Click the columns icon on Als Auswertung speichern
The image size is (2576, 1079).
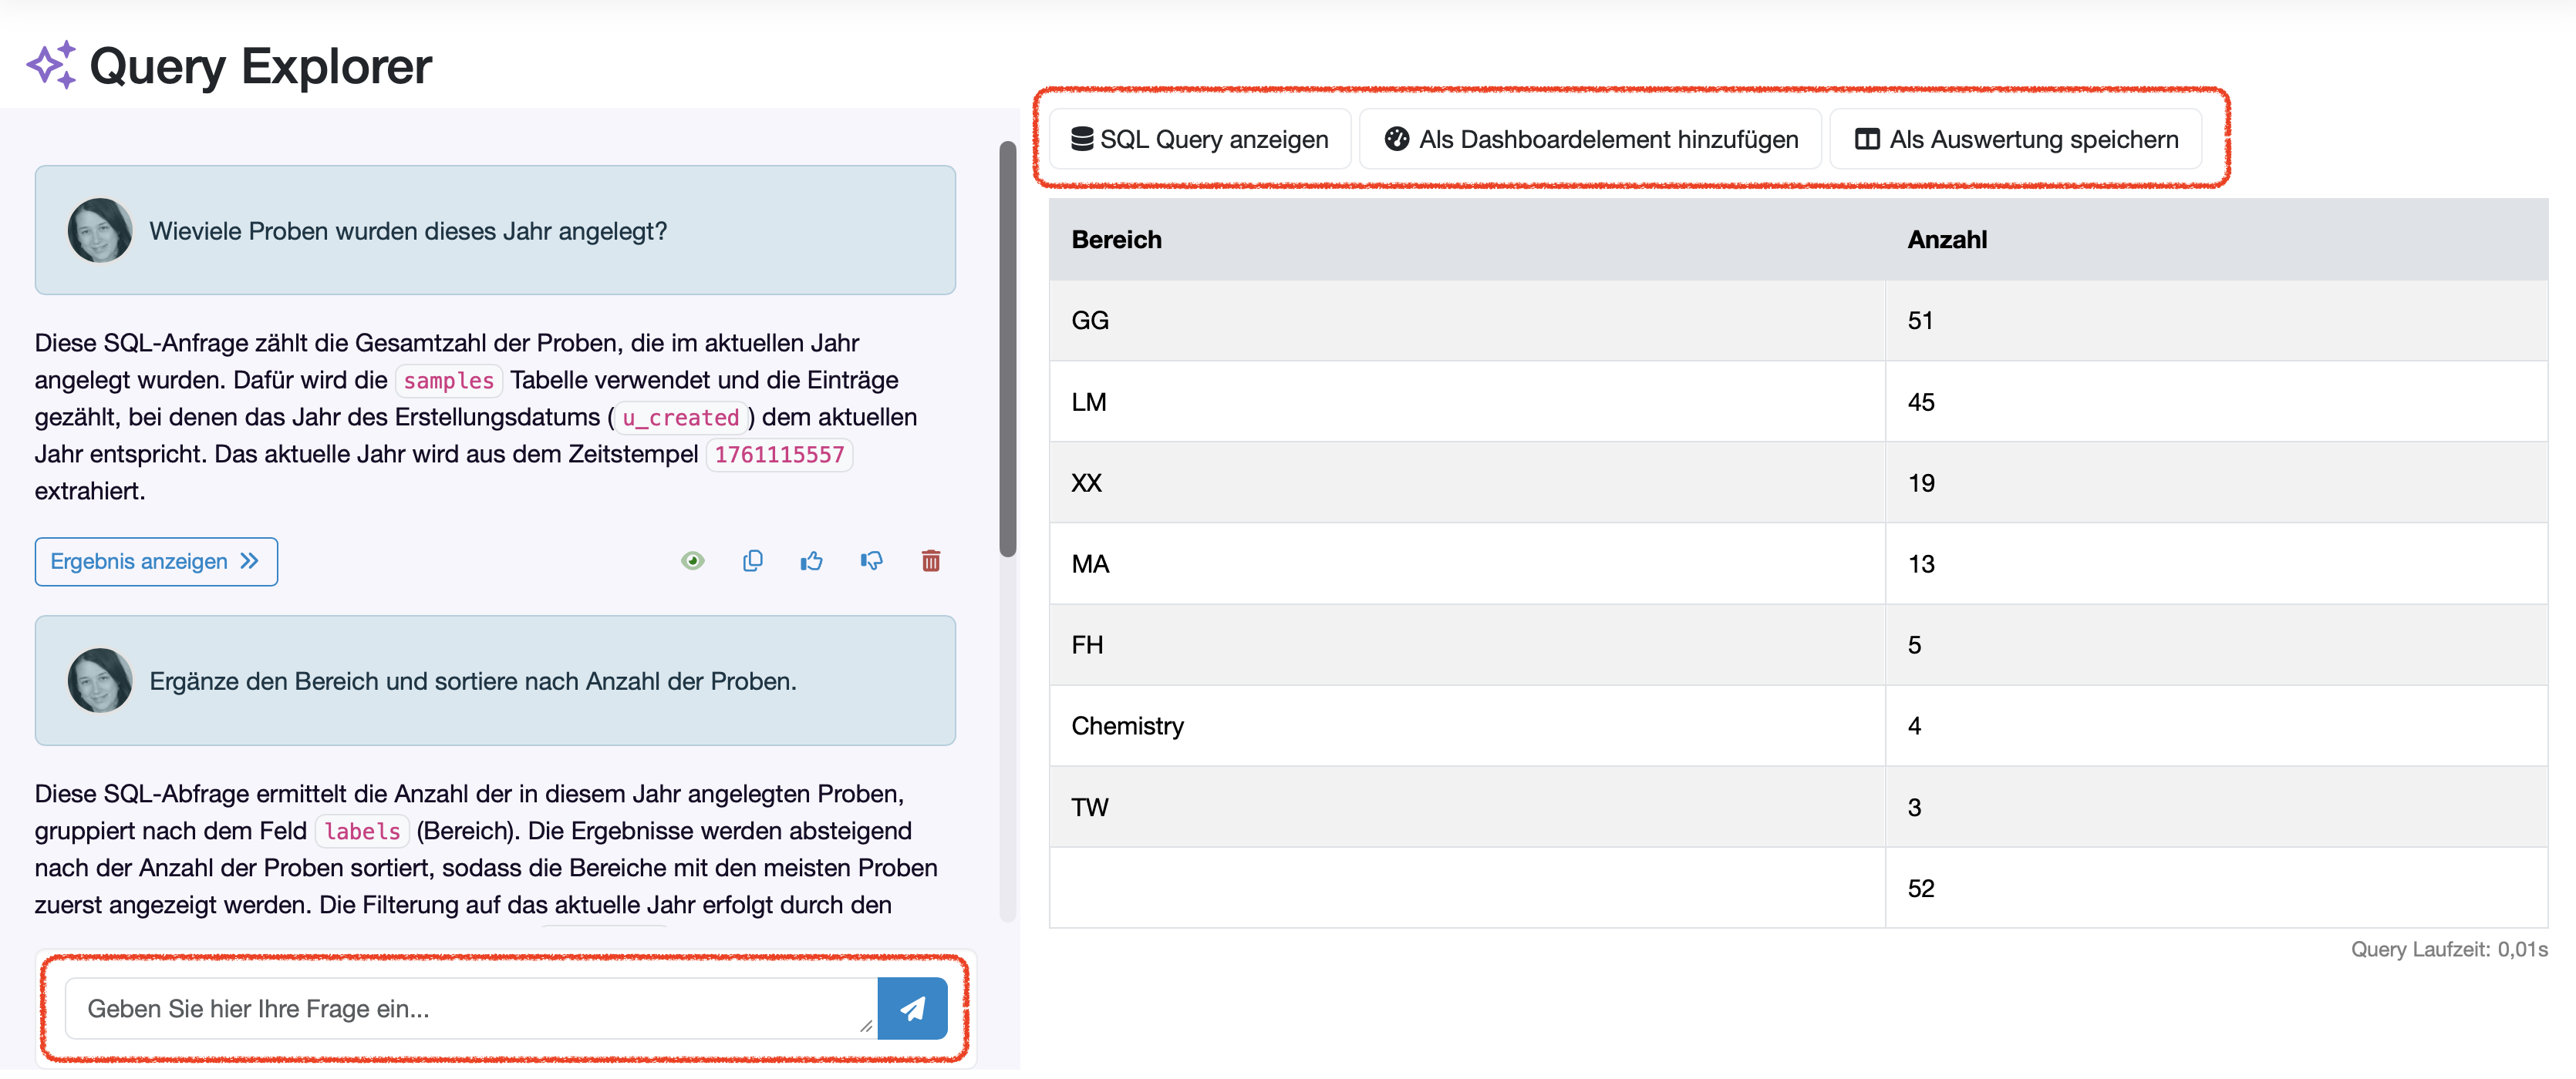[x=1866, y=139]
